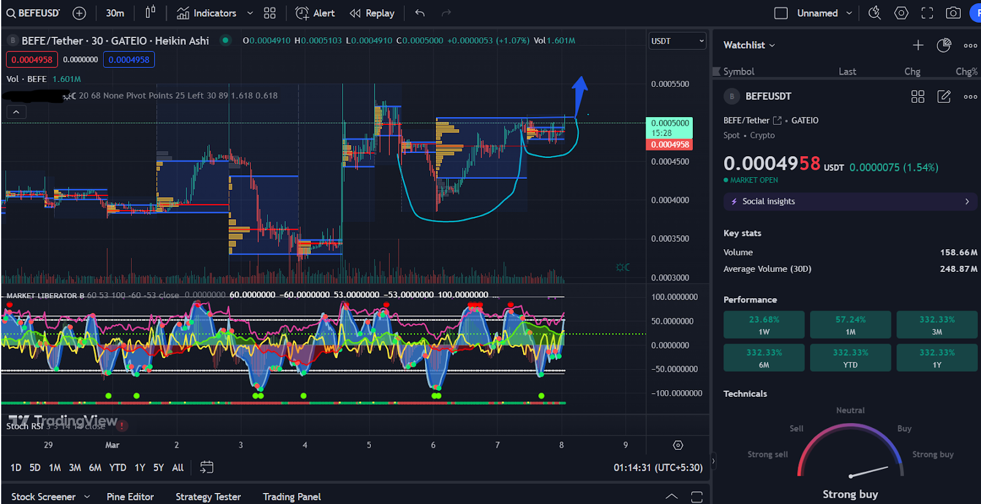Sort watchlist by Last column
Viewport: 981px width, 504px height.
click(x=847, y=72)
